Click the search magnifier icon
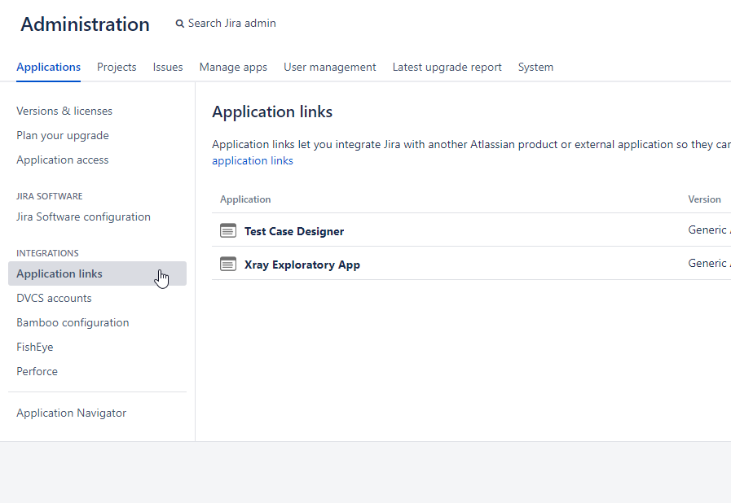The height and width of the screenshot is (503, 731). point(179,24)
